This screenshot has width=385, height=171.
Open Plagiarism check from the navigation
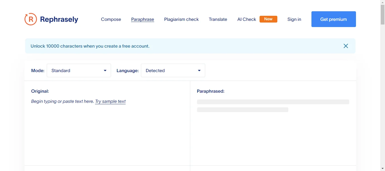click(x=182, y=19)
